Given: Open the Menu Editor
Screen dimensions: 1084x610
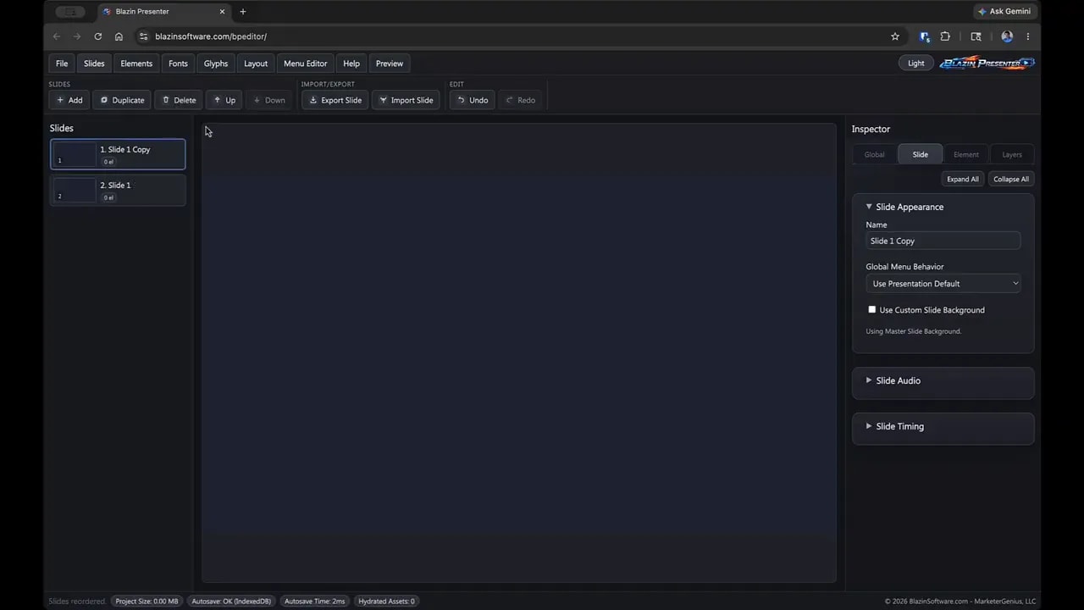Looking at the screenshot, I should (x=305, y=64).
